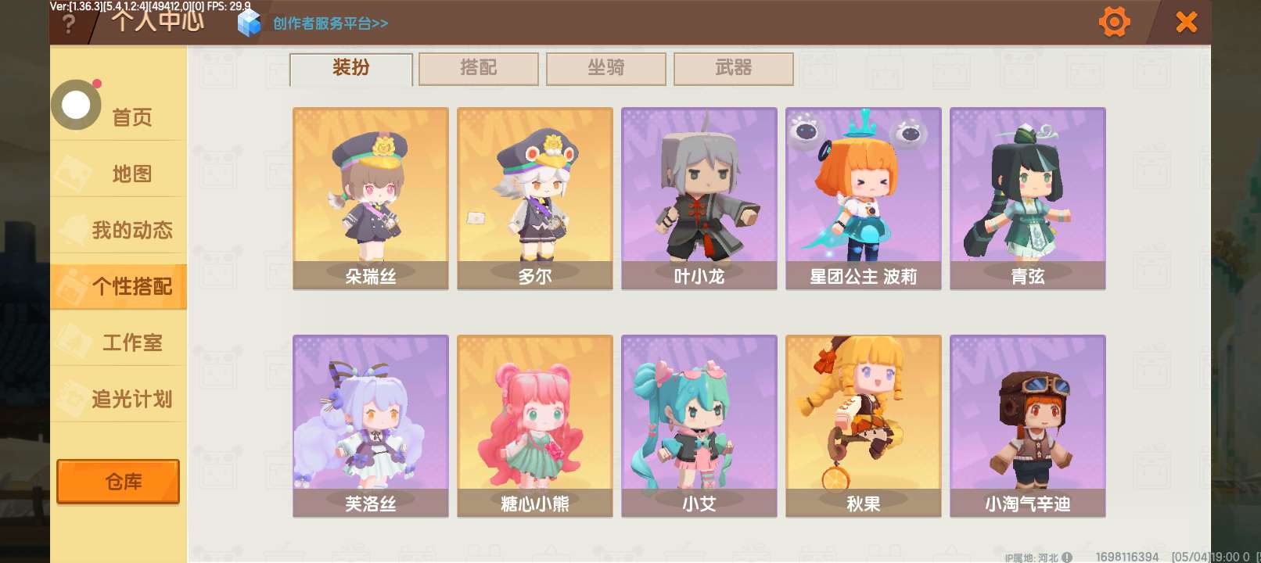
Task: Select the 装扮 tab
Action: tap(351, 69)
